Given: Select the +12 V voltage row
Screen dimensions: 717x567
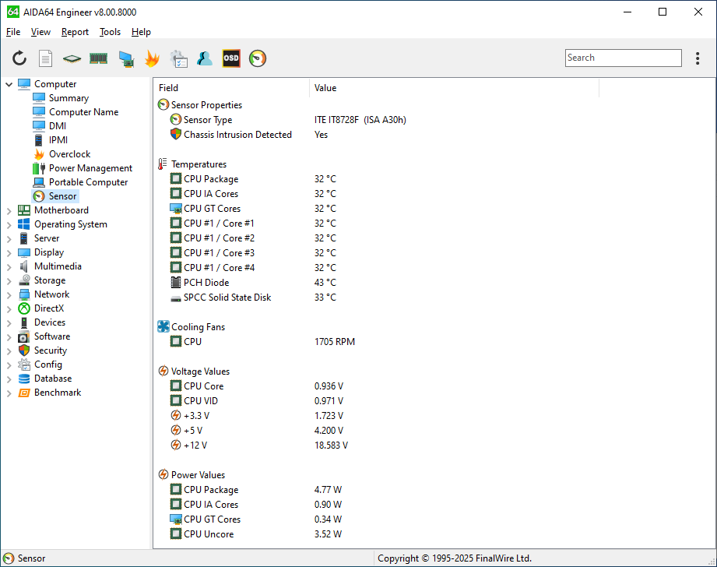Looking at the screenshot, I should 258,445.
